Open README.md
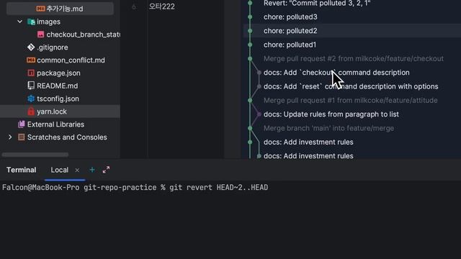Image resolution: width=461 pixels, height=259 pixels. point(58,86)
